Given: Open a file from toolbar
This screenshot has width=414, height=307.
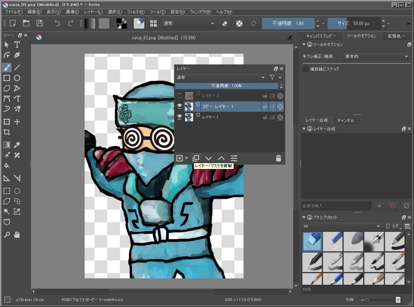Looking at the screenshot, I should (x=26, y=23).
